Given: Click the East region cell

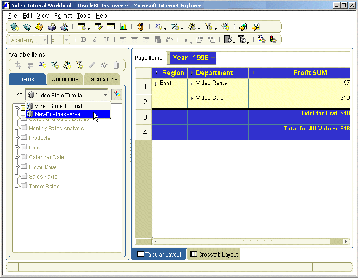Looking at the screenshot, I should 170,86.
